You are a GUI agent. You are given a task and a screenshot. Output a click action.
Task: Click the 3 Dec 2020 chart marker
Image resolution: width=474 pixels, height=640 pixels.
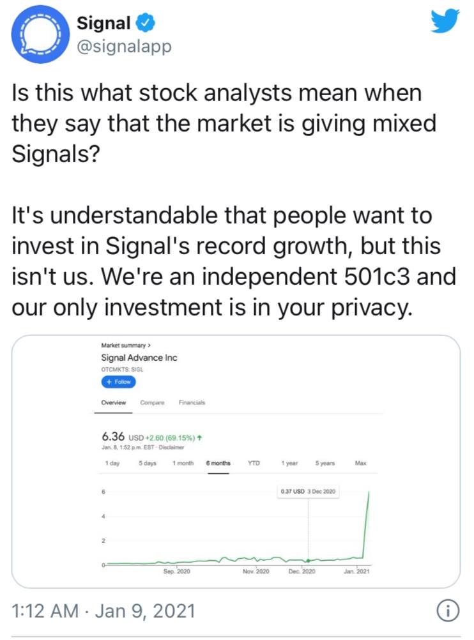pos(309,560)
